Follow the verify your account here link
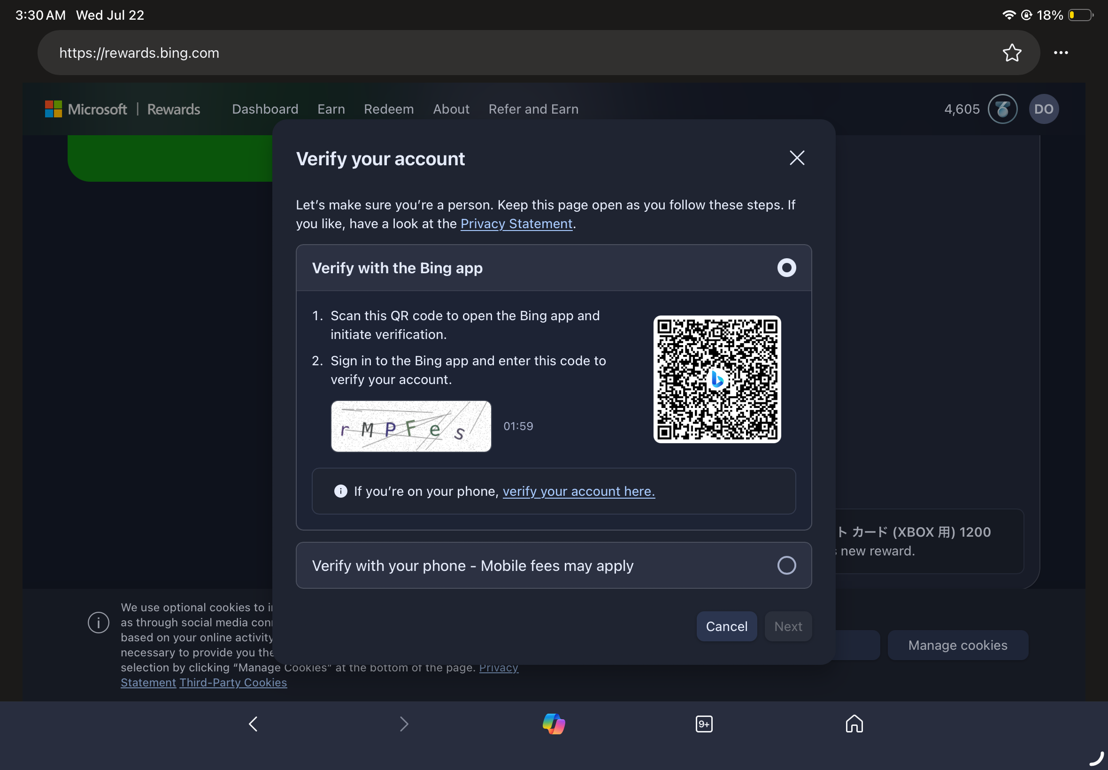 [x=579, y=491]
